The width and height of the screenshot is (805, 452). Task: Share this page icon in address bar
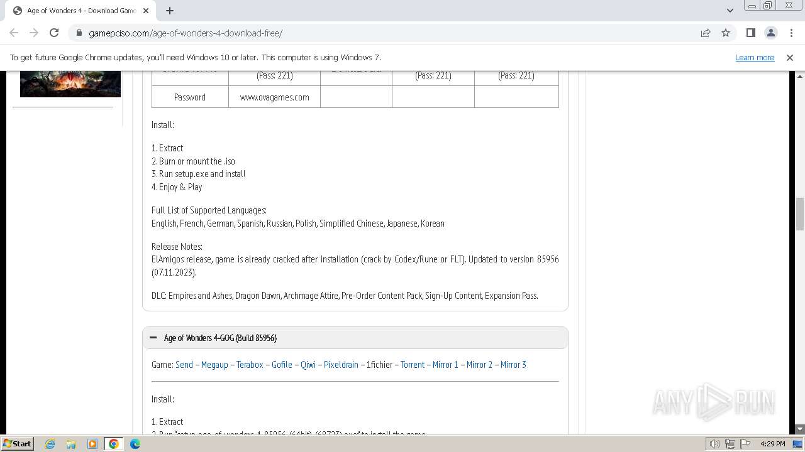click(x=706, y=33)
